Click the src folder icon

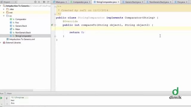(7, 16)
